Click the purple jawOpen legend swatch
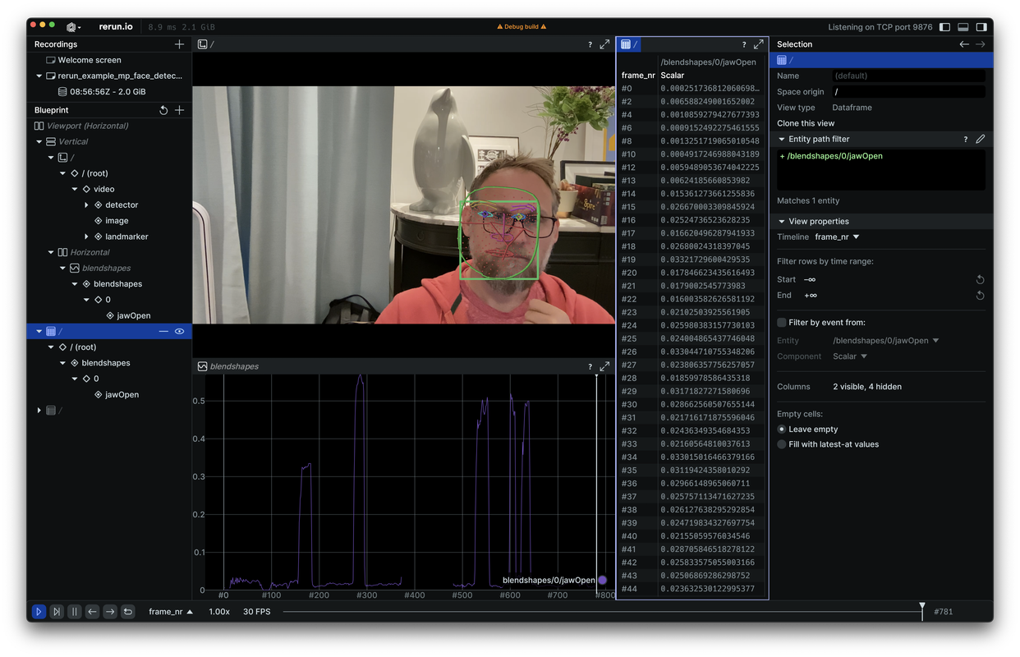This screenshot has width=1020, height=657. click(x=602, y=581)
